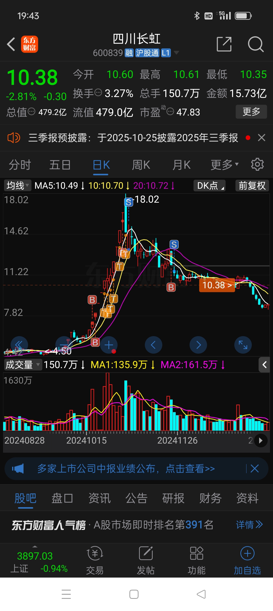Open the 三季报预披露 notice text
This screenshot has width=273, height=611.
click(133, 138)
